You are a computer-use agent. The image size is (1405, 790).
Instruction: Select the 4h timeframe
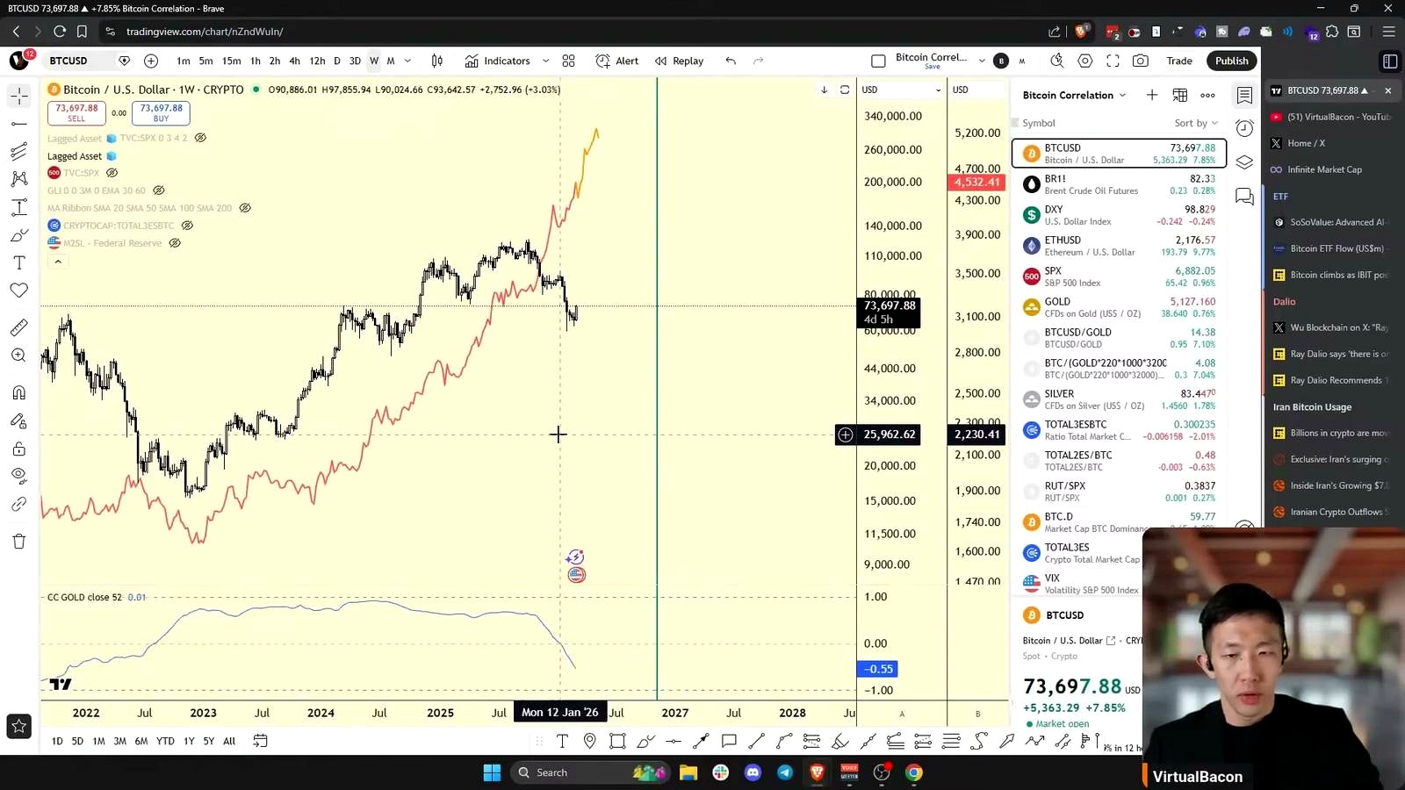tap(294, 61)
